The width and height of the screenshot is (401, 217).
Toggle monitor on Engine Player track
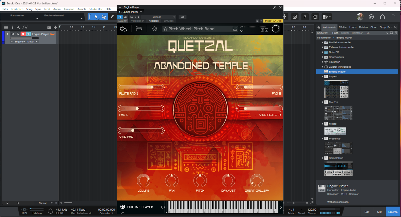[x=28, y=34]
